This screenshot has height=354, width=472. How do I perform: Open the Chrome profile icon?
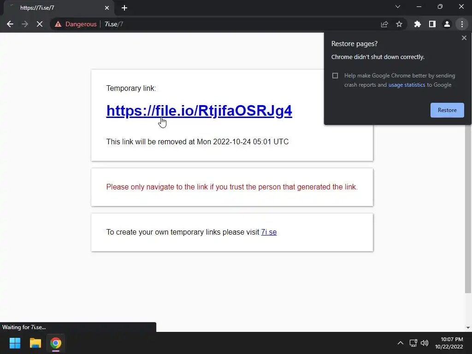click(x=447, y=24)
